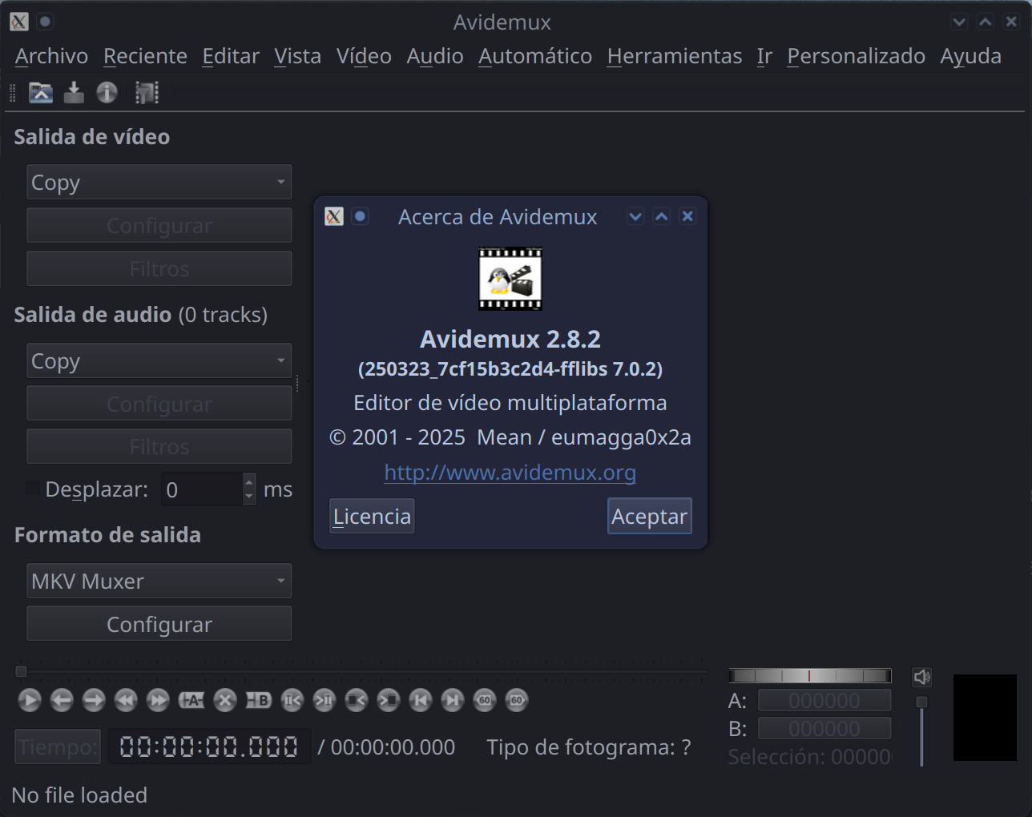Screen dimensions: 1032x817
Task: Click the backward 60 seconds icon
Action: (x=485, y=700)
